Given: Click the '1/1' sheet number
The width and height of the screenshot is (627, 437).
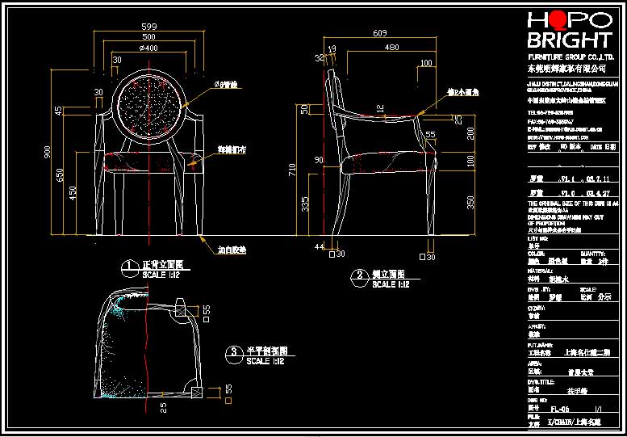Looking at the screenshot, I should point(598,409).
